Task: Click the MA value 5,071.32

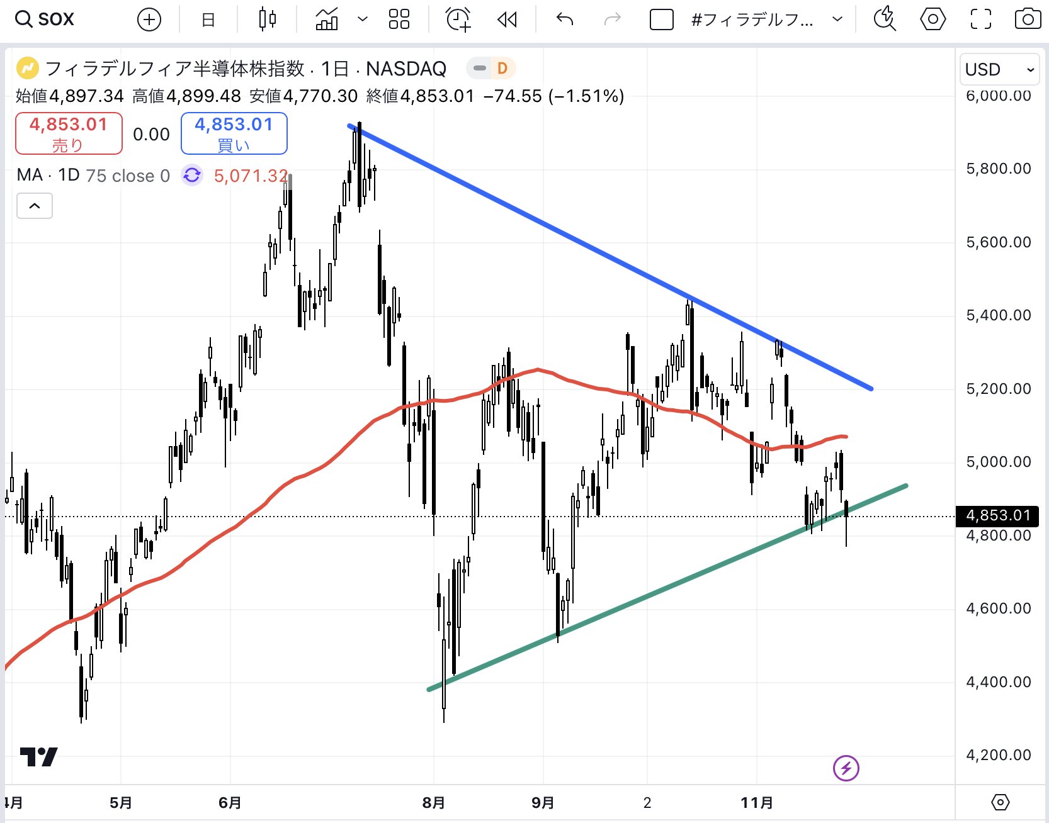Action: click(251, 176)
